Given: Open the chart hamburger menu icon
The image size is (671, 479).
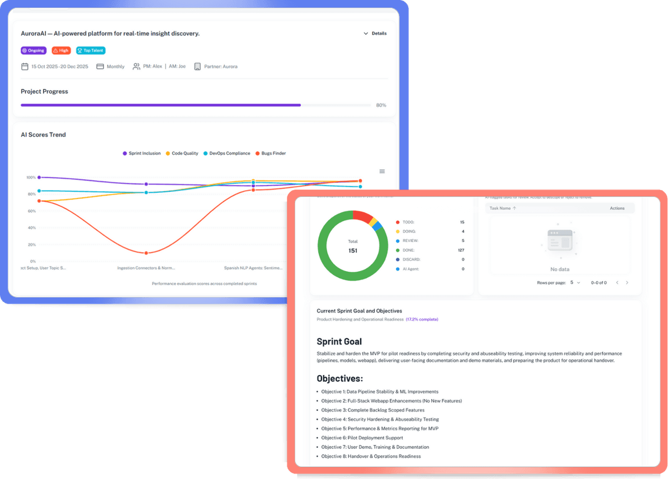Looking at the screenshot, I should tap(382, 171).
